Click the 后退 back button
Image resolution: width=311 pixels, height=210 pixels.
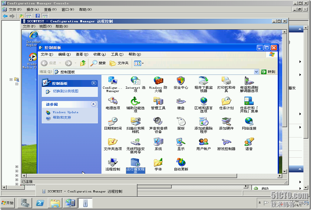[49, 63]
